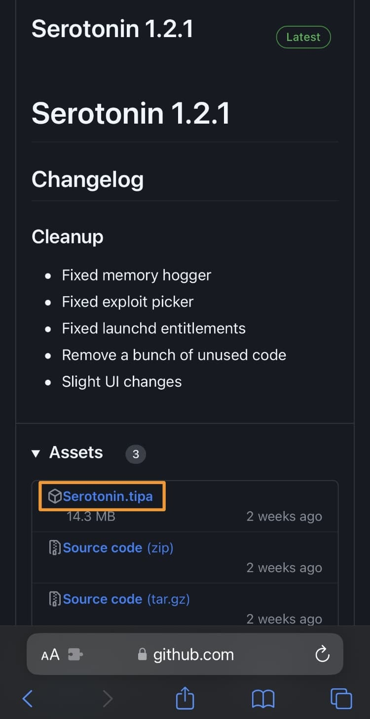Tap the Safari back arrow
The width and height of the screenshot is (370, 719).
[x=28, y=698]
